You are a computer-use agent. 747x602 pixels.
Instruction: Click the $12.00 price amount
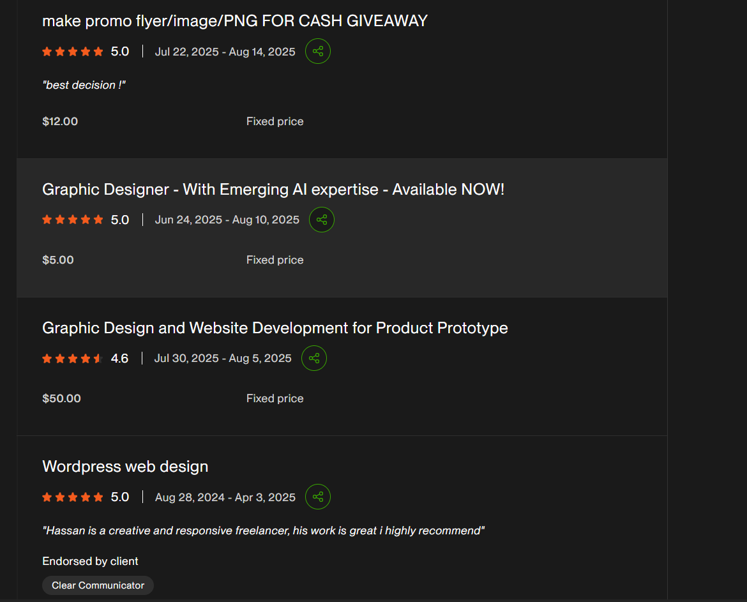(x=60, y=121)
